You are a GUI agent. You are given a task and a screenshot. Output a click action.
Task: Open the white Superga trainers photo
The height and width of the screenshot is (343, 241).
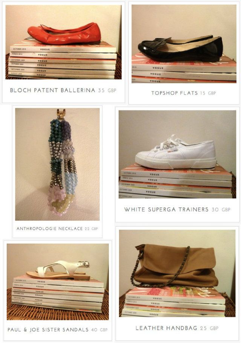[177, 154]
